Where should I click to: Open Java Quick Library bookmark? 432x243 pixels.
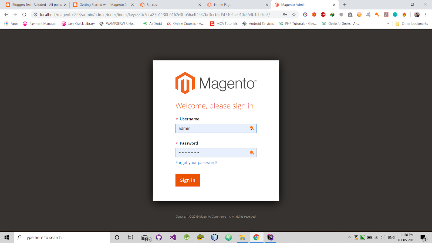point(78,23)
